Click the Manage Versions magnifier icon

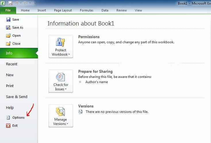[60, 111]
